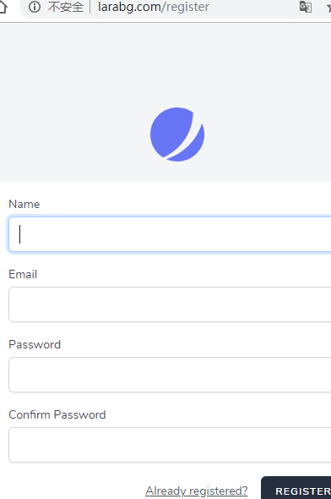
Task: Click the Confirm Password field label
Action: pos(57,414)
